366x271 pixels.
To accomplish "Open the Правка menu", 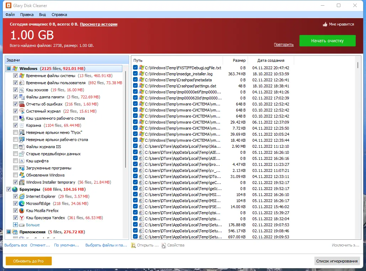I will pyautogui.click(x=27, y=15).
